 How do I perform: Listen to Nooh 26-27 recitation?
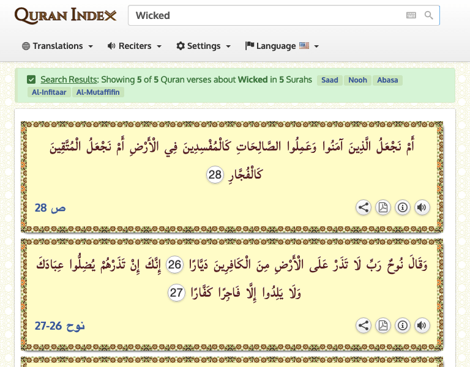click(x=422, y=325)
